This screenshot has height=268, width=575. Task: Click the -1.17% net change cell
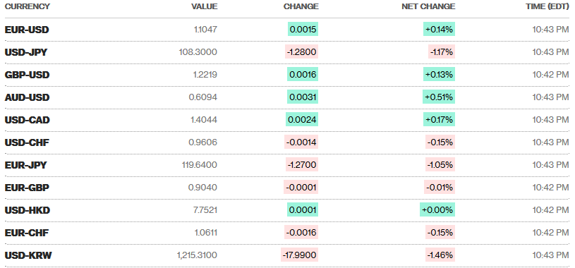[x=442, y=52]
